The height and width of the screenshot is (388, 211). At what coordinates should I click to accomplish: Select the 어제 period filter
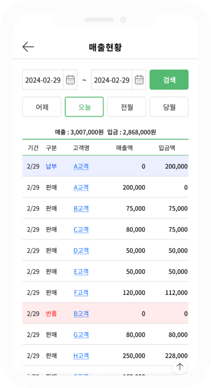42,106
